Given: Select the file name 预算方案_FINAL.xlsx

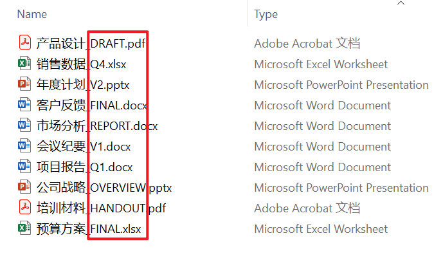Looking at the screenshot, I should click(x=89, y=228).
